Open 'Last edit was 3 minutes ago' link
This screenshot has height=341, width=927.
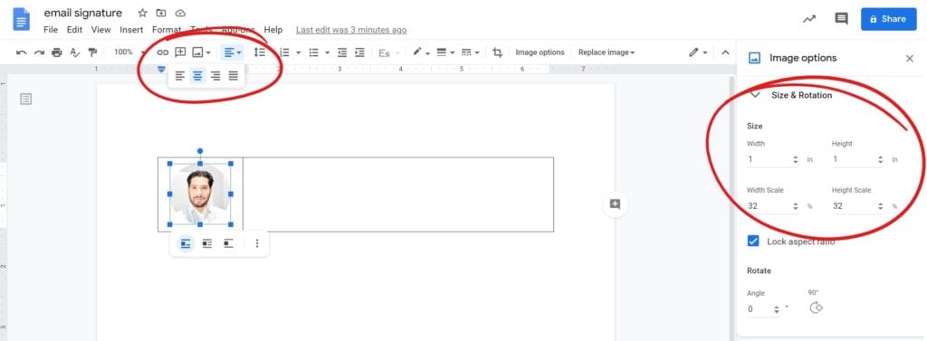pyautogui.click(x=351, y=30)
